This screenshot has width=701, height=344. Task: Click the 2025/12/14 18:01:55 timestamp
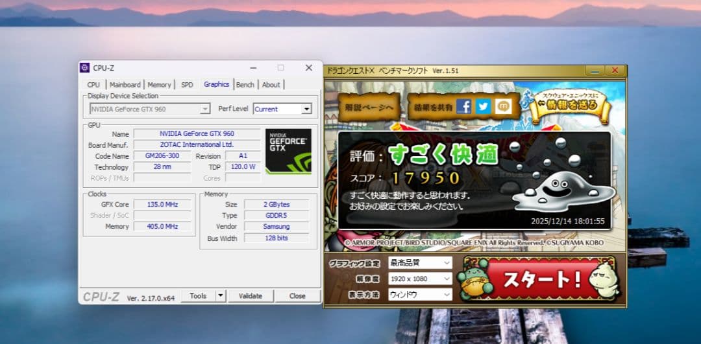pos(568,222)
